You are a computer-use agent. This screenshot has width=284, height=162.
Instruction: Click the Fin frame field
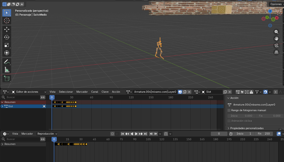click(264, 134)
